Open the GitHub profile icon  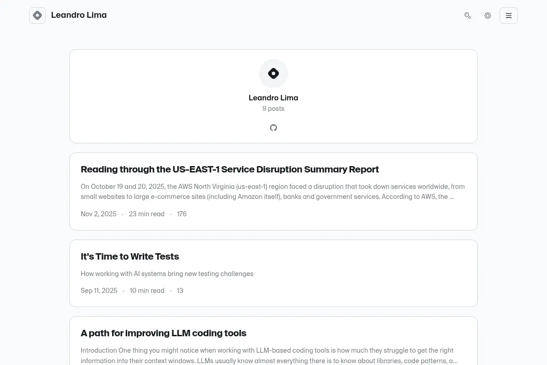click(x=273, y=128)
